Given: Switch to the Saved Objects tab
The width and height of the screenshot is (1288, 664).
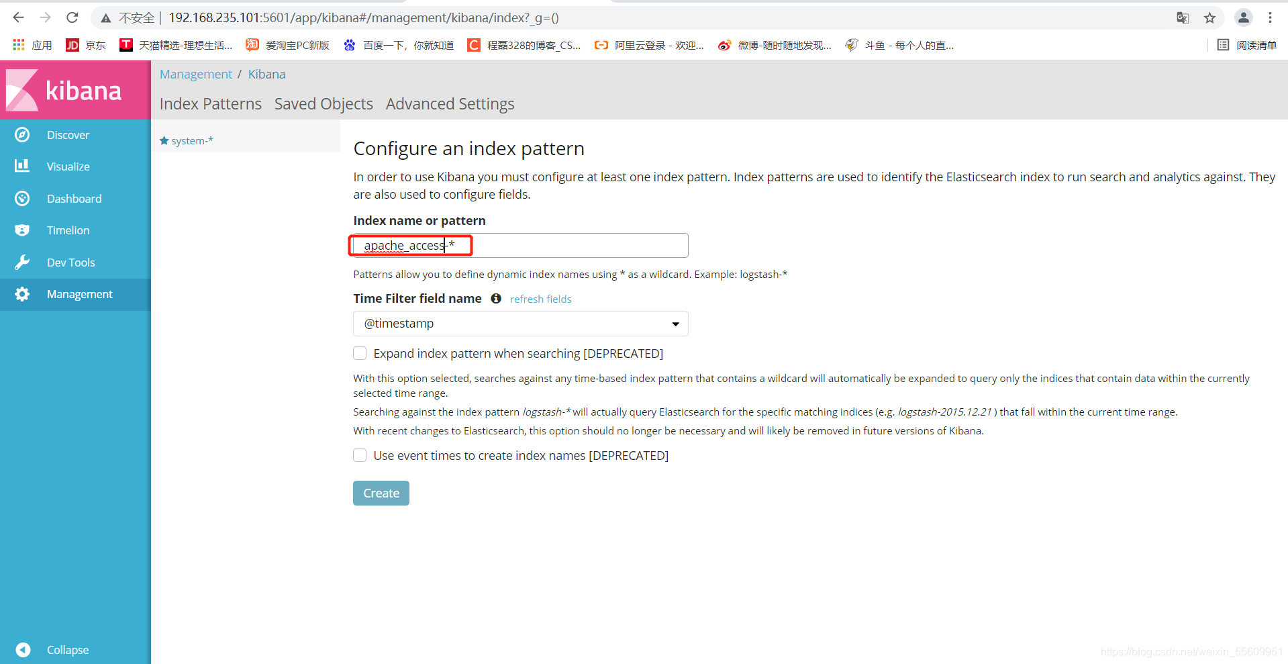Looking at the screenshot, I should [x=324, y=104].
